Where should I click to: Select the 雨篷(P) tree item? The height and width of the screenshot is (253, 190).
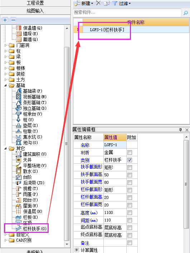[x=27, y=194]
